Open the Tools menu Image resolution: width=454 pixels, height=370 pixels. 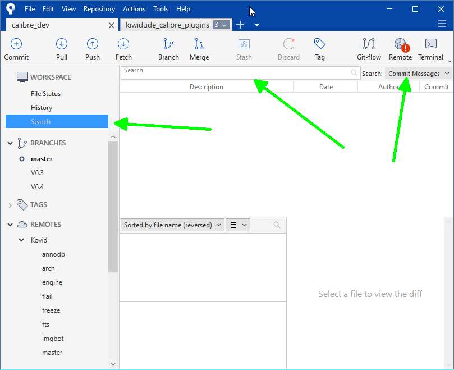pos(160,9)
